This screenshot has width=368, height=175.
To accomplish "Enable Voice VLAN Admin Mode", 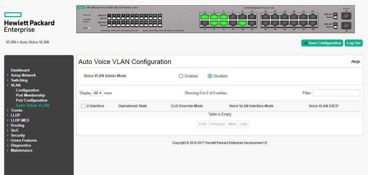I will click(181, 76).
